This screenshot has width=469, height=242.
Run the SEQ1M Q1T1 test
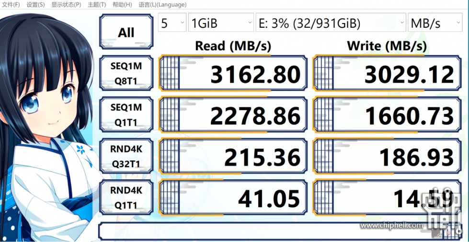pos(126,115)
